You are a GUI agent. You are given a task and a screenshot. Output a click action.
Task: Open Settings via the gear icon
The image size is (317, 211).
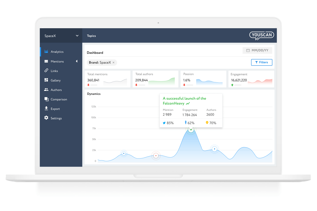(x=46, y=118)
